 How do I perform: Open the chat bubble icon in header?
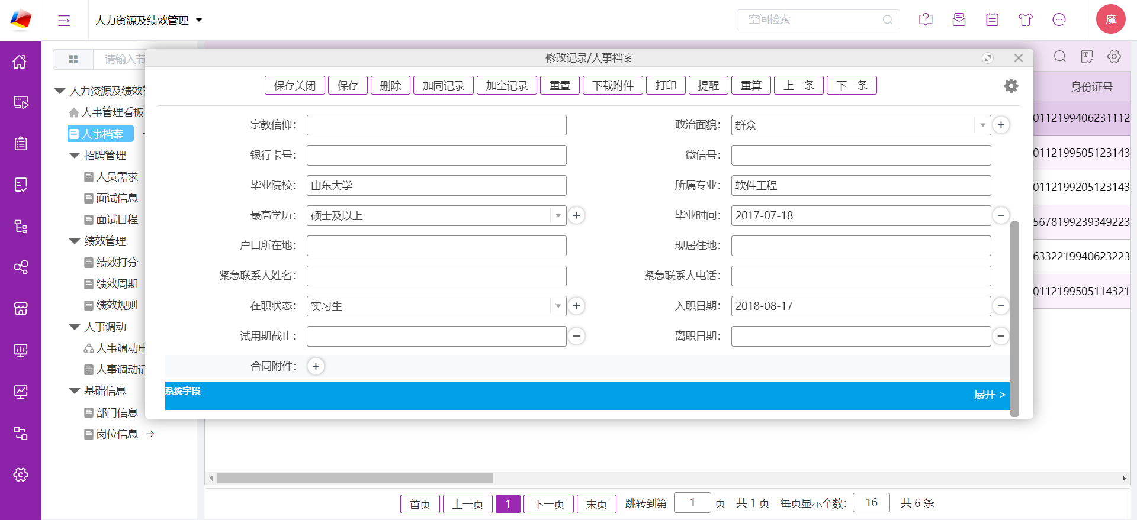[1059, 20]
